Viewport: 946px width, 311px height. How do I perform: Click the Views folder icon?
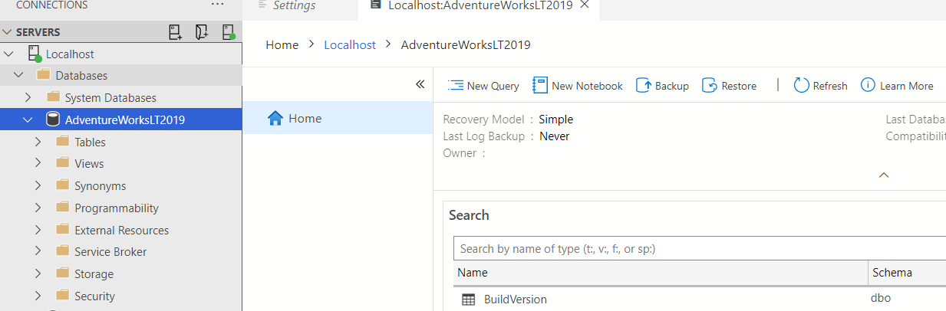click(x=63, y=163)
